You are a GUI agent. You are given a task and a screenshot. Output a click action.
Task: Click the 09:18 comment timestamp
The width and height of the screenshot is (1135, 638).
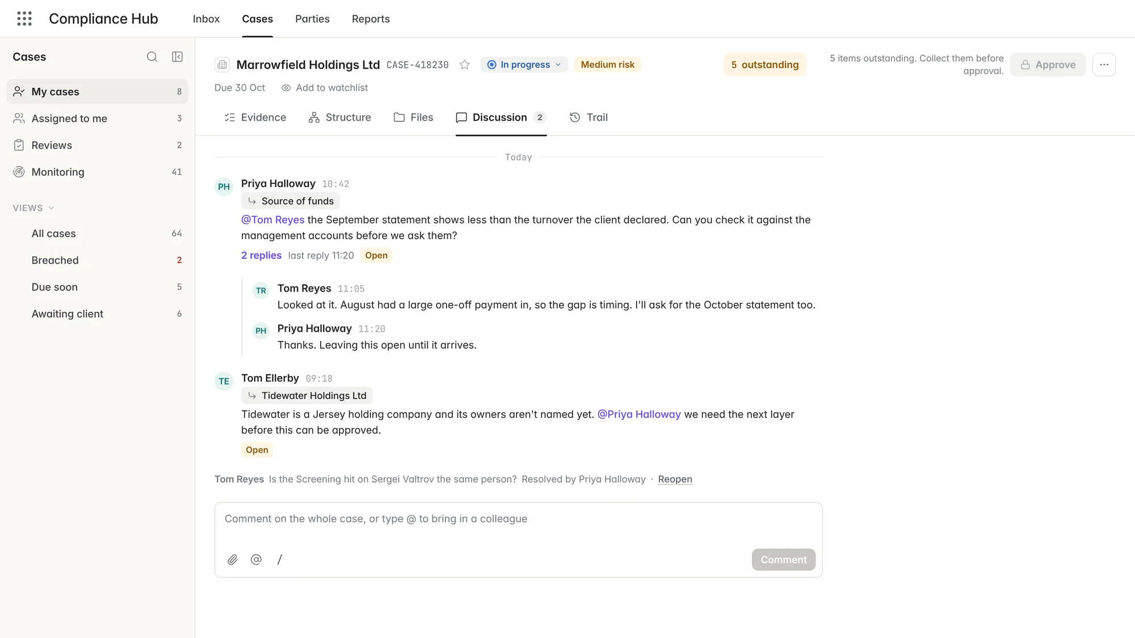click(319, 379)
